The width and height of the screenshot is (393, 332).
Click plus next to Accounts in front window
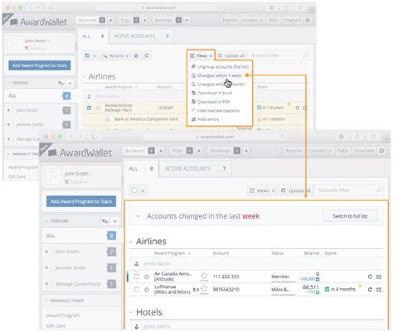click(160, 150)
